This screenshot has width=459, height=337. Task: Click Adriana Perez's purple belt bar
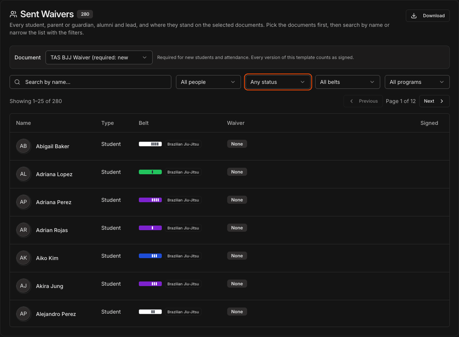tap(150, 200)
